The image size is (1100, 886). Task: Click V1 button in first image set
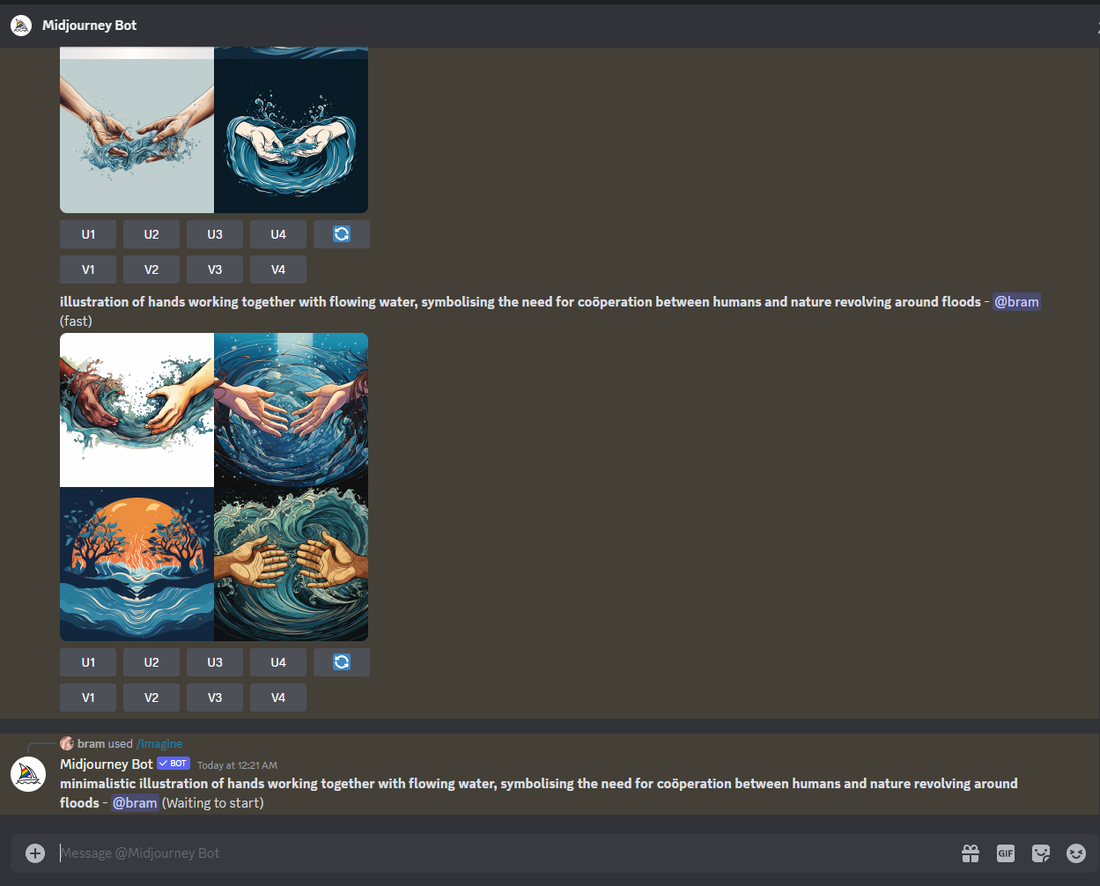click(88, 269)
